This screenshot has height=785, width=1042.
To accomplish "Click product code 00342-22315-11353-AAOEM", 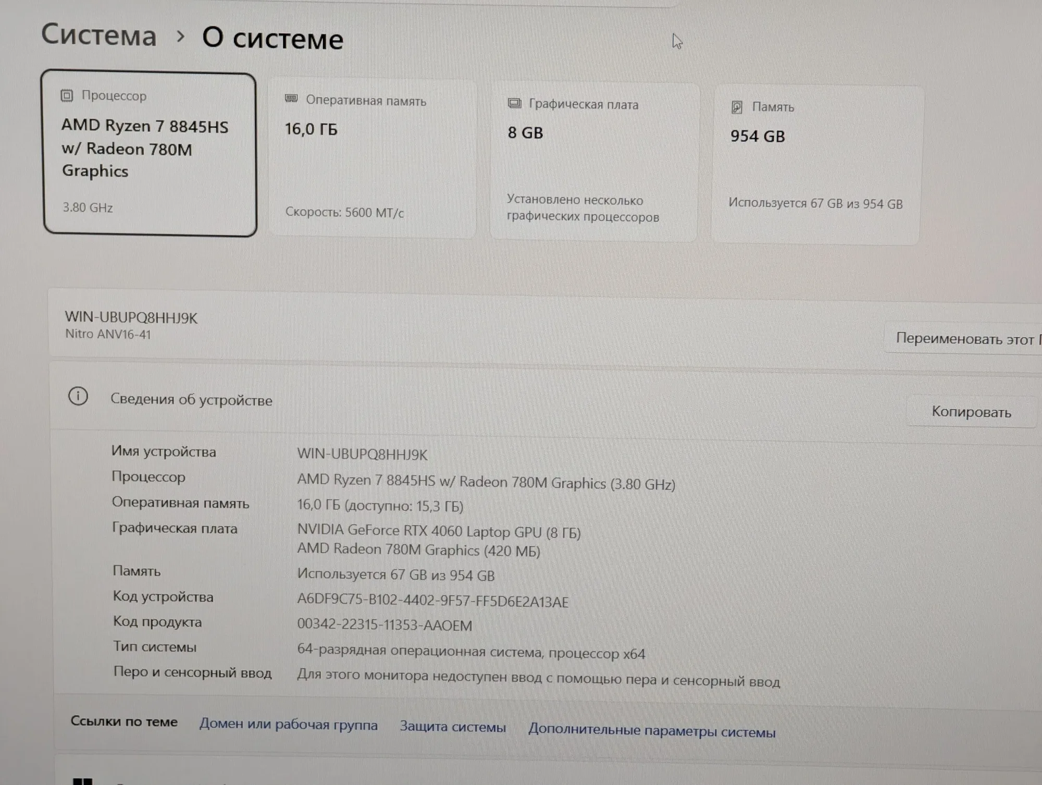I will click(384, 624).
